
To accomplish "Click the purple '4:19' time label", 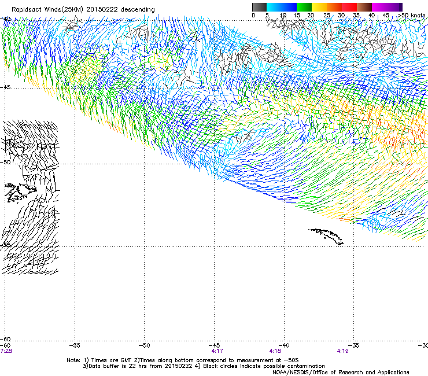I will [x=342, y=351].
